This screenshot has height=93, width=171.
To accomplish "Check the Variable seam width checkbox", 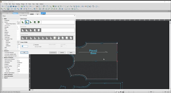I will [34, 45].
